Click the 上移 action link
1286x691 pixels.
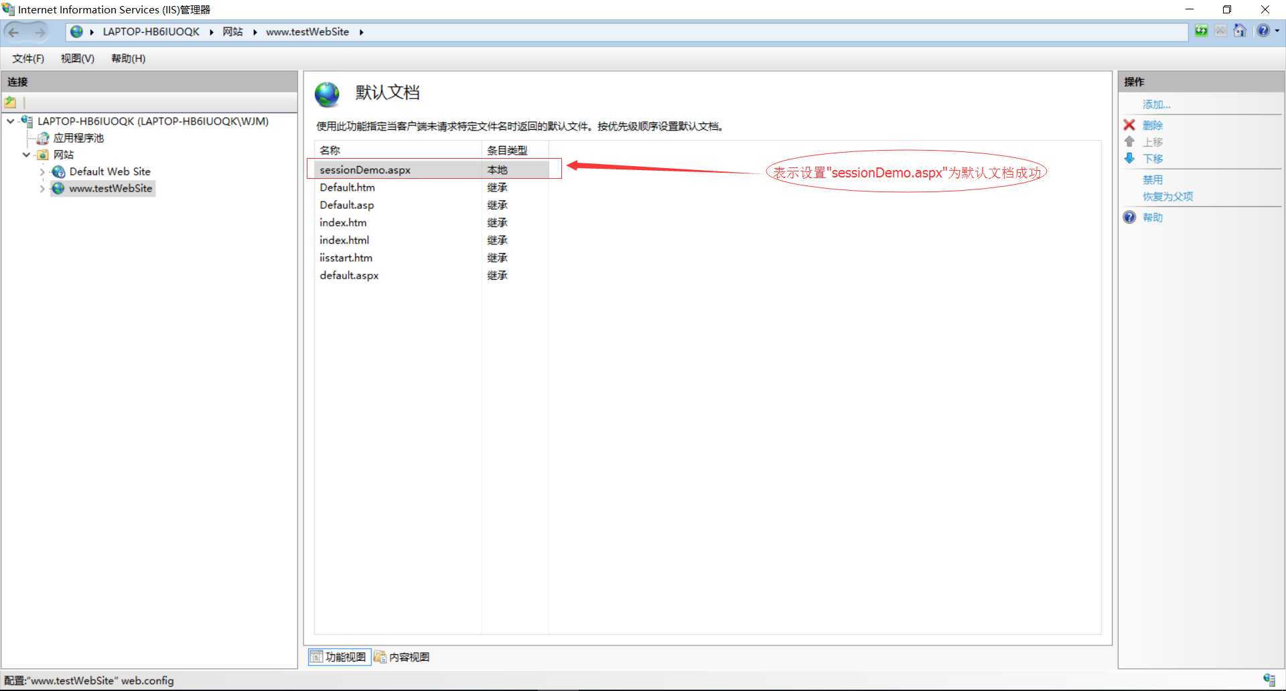click(x=1153, y=142)
